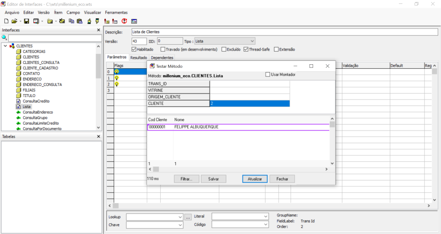The height and width of the screenshot is (234, 441).
Task: Click the lightbulb flag icon in row 0
Action: point(117,72)
